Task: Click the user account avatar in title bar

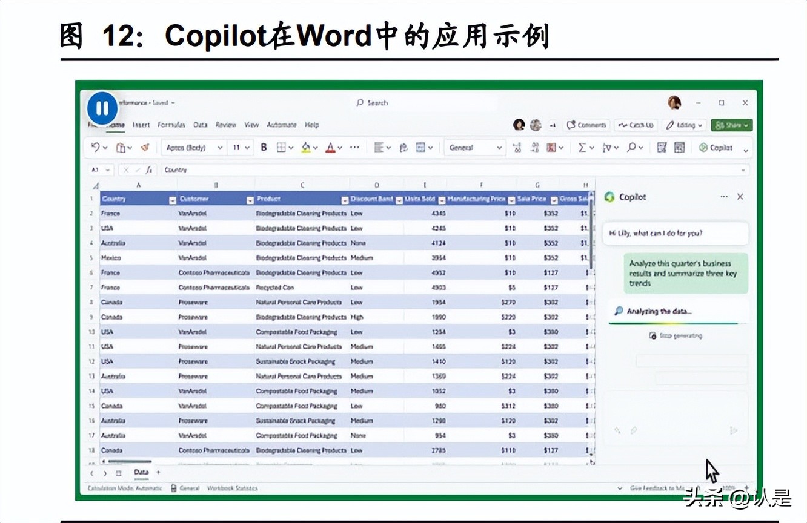Action: click(x=674, y=103)
